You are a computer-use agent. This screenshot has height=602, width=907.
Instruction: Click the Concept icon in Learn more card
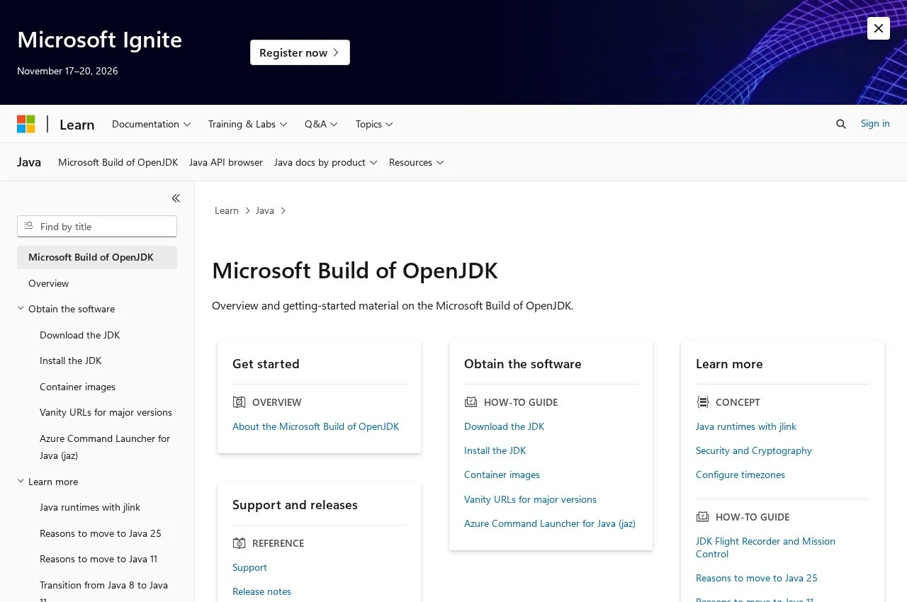[x=702, y=402]
